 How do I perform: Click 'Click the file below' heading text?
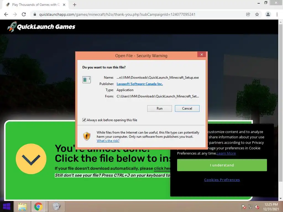pos(113,159)
